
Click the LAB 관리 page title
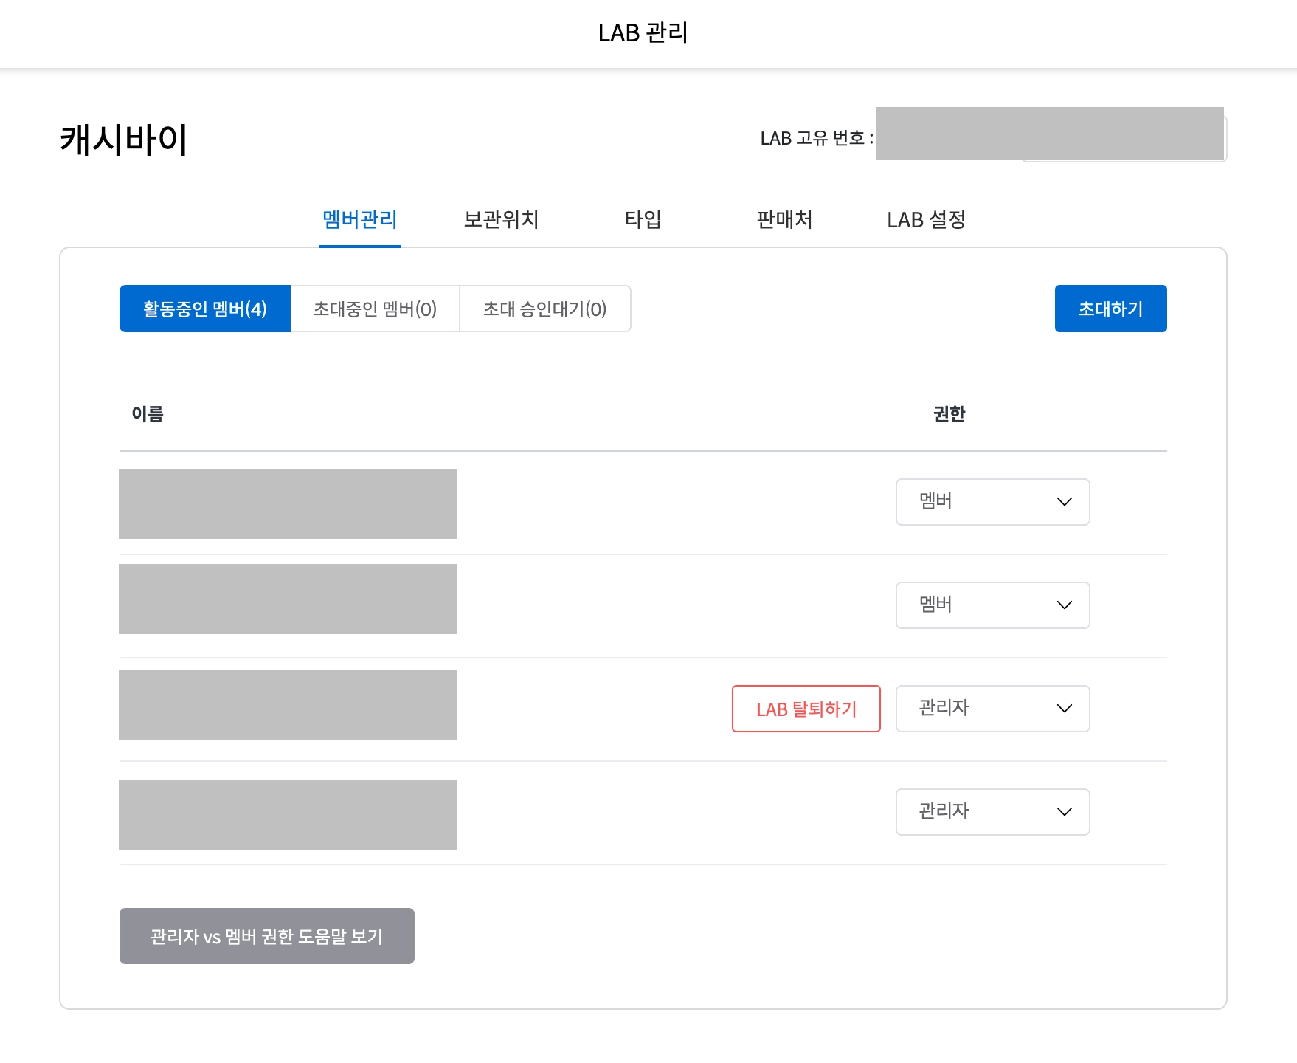click(643, 33)
